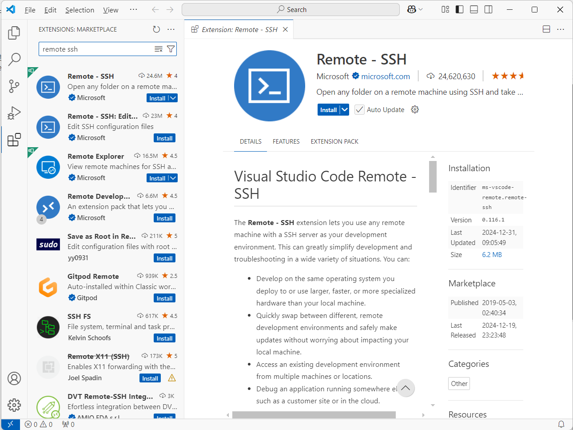Viewport: 573px width, 430px height.
Task: Install SSH FS extension
Action: pyautogui.click(x=164, y=338)
